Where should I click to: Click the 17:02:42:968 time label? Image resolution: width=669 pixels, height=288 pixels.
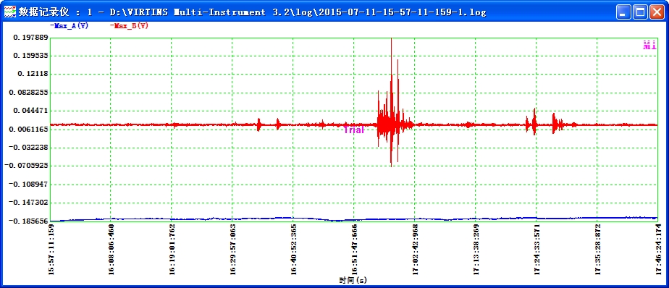pos(415,249)
